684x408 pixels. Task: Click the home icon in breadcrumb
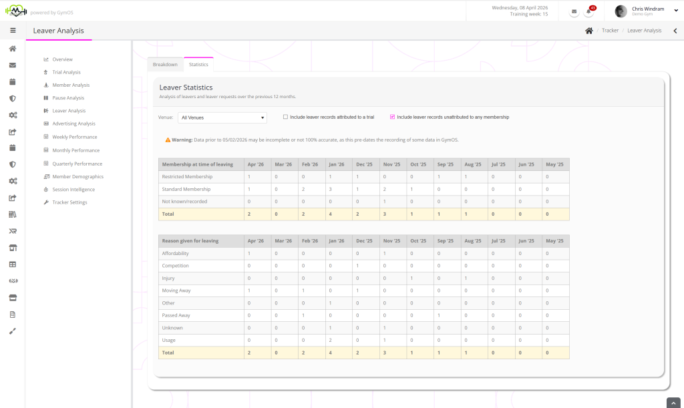(588, 31)
